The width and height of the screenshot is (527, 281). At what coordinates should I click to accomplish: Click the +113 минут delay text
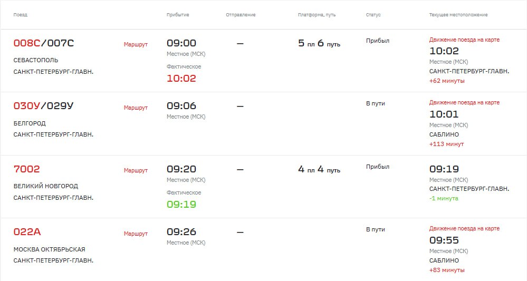coord(446,144)
